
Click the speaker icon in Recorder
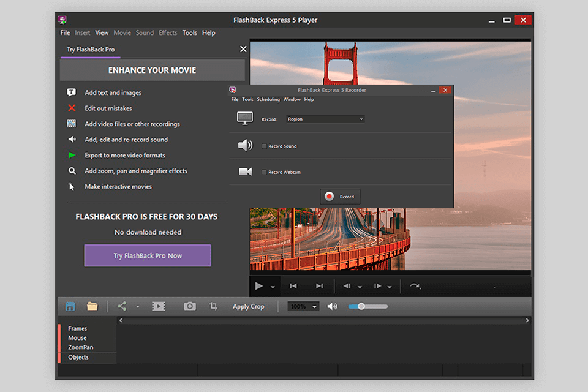245,145
